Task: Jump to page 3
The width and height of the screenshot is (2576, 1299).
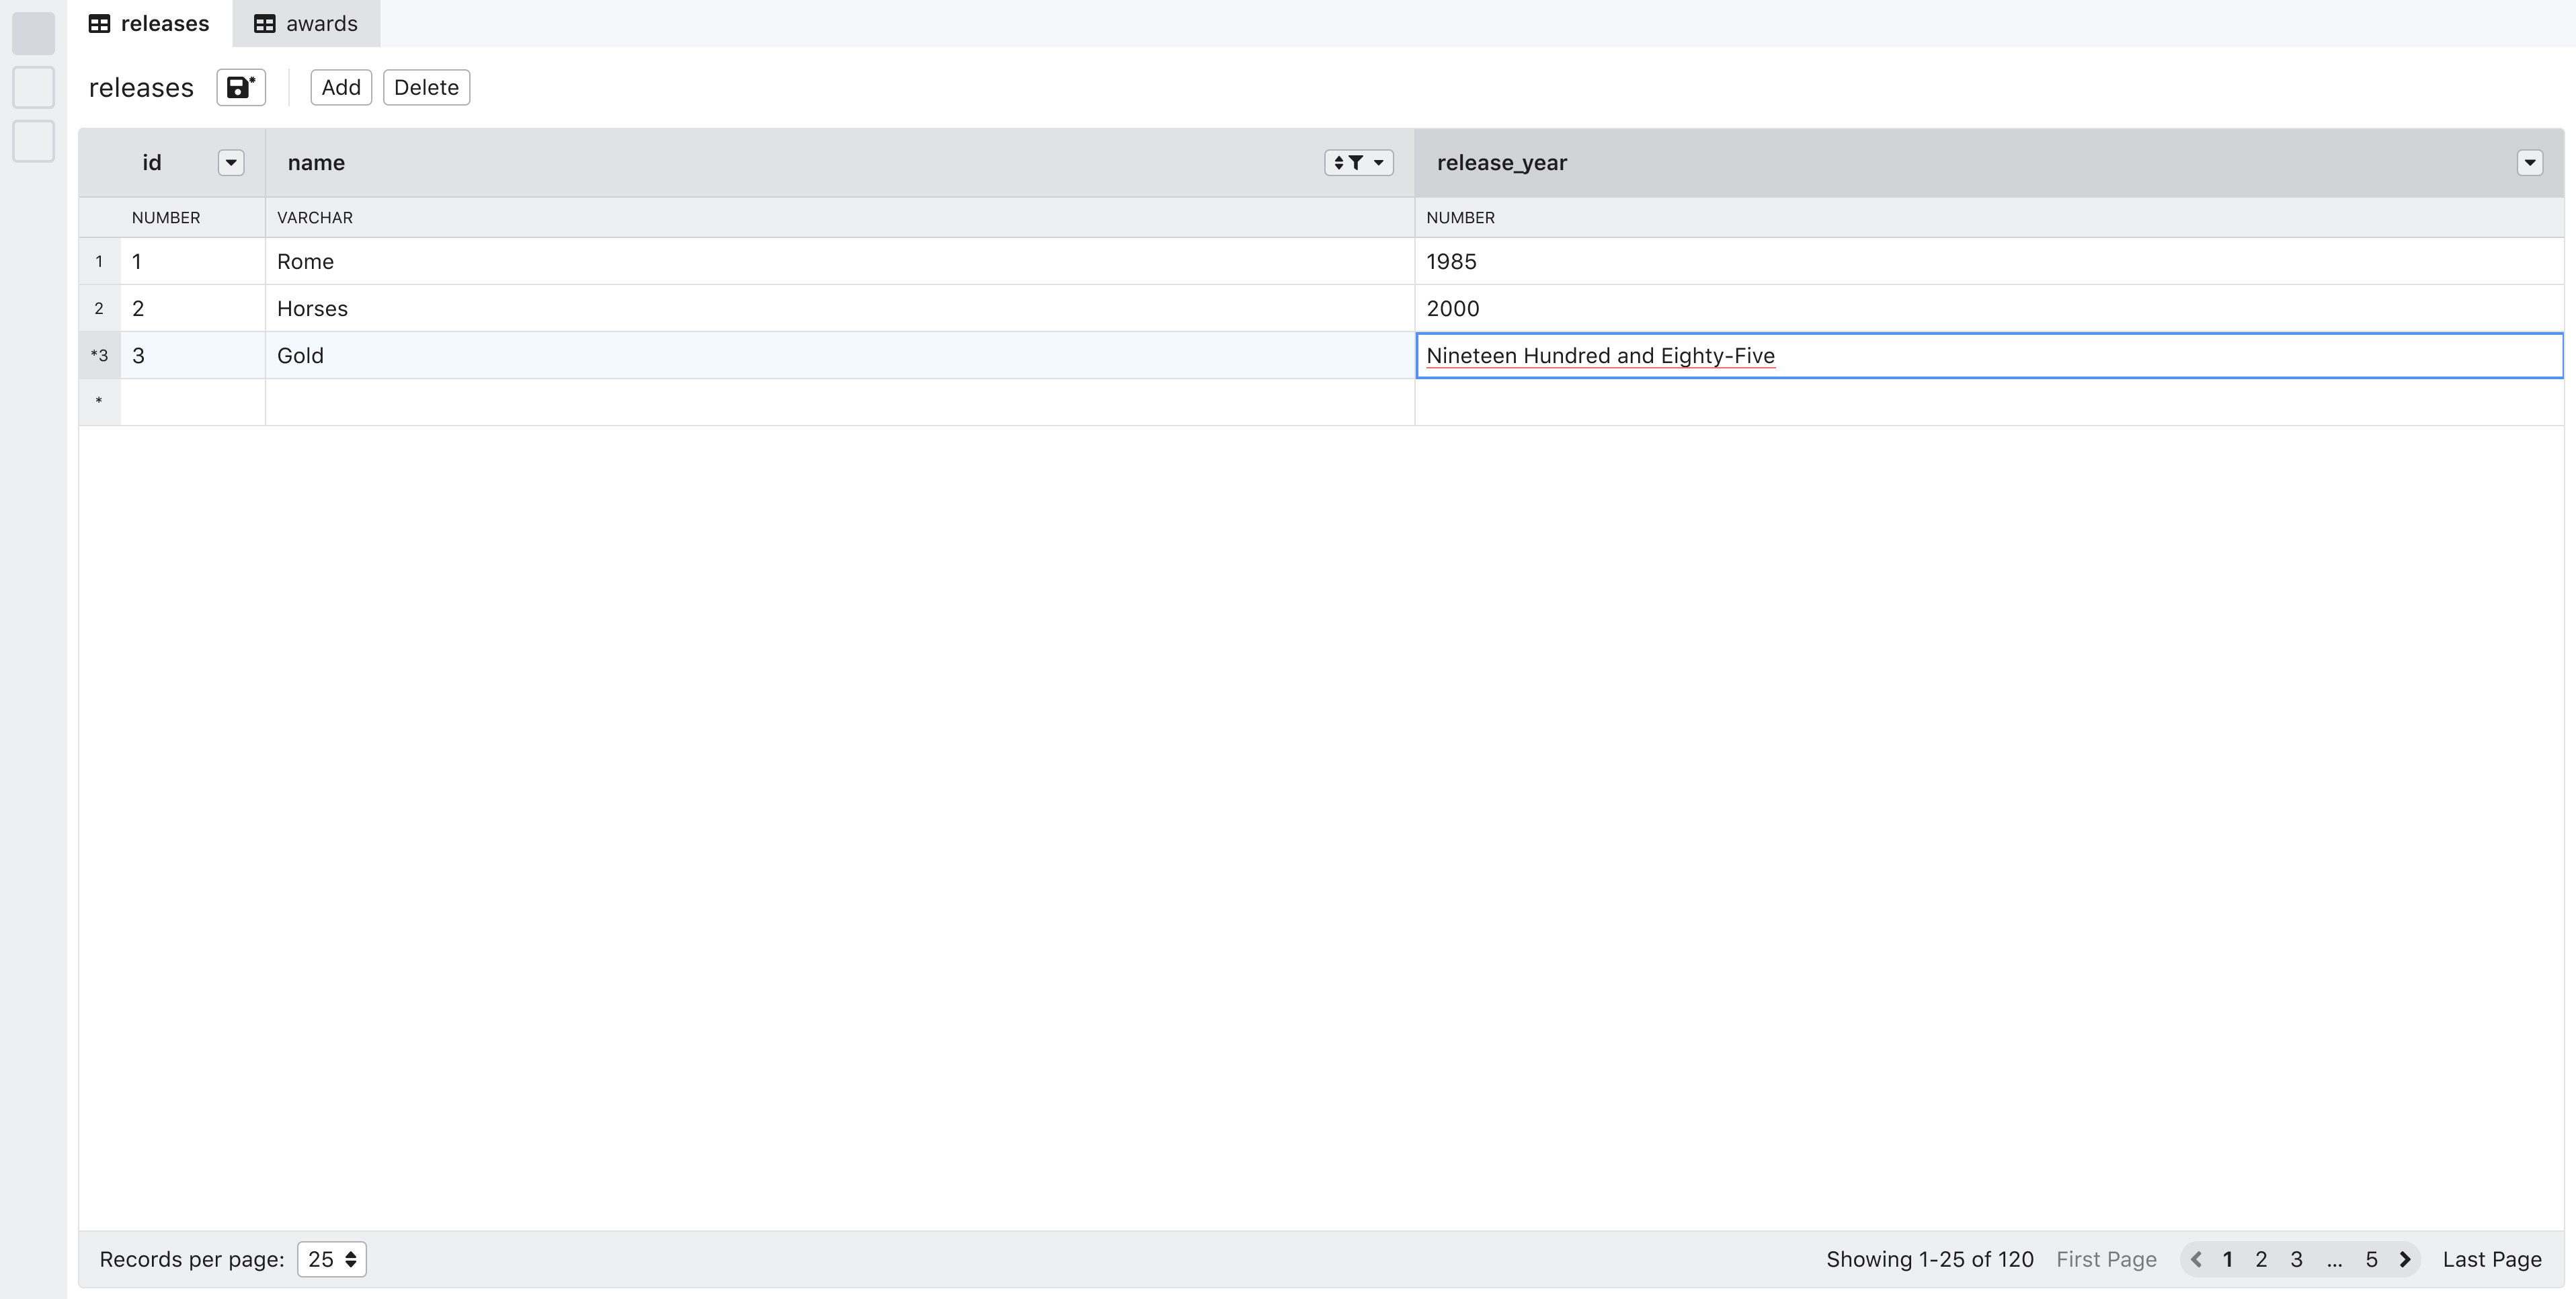Action: click(x=2296, y=1259)
